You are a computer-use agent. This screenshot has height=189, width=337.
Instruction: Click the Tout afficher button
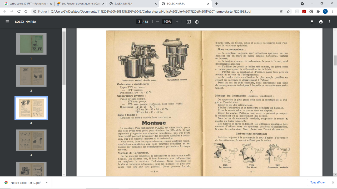318,182
